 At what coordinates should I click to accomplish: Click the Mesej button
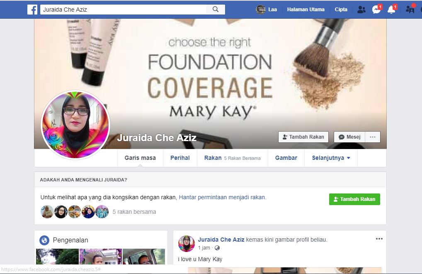coord(349,137)
